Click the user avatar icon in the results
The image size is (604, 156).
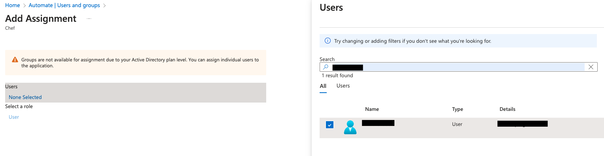click(x=350, y=127)
